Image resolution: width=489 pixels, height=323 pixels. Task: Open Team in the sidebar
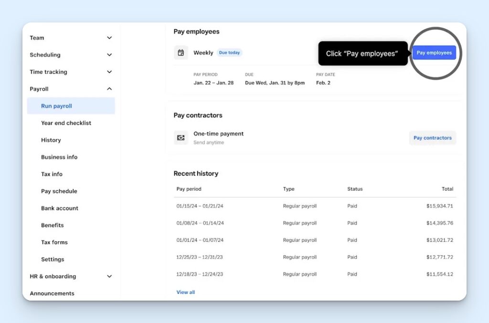[x=37, y=38]
